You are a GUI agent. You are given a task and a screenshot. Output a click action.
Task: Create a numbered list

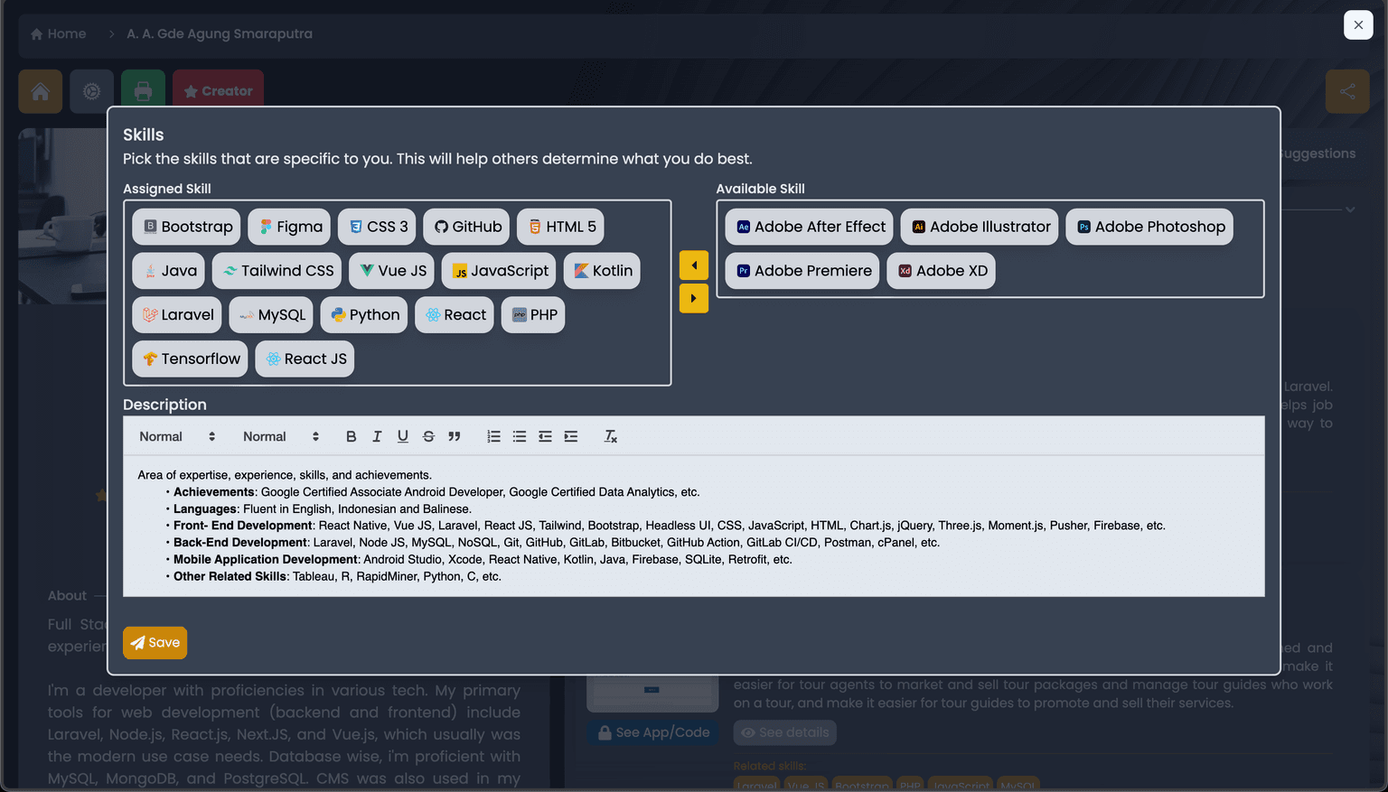[493, 436]
